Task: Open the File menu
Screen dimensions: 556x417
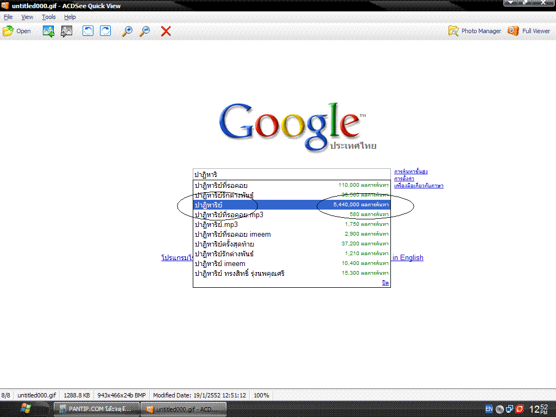Action: [8, 17]
